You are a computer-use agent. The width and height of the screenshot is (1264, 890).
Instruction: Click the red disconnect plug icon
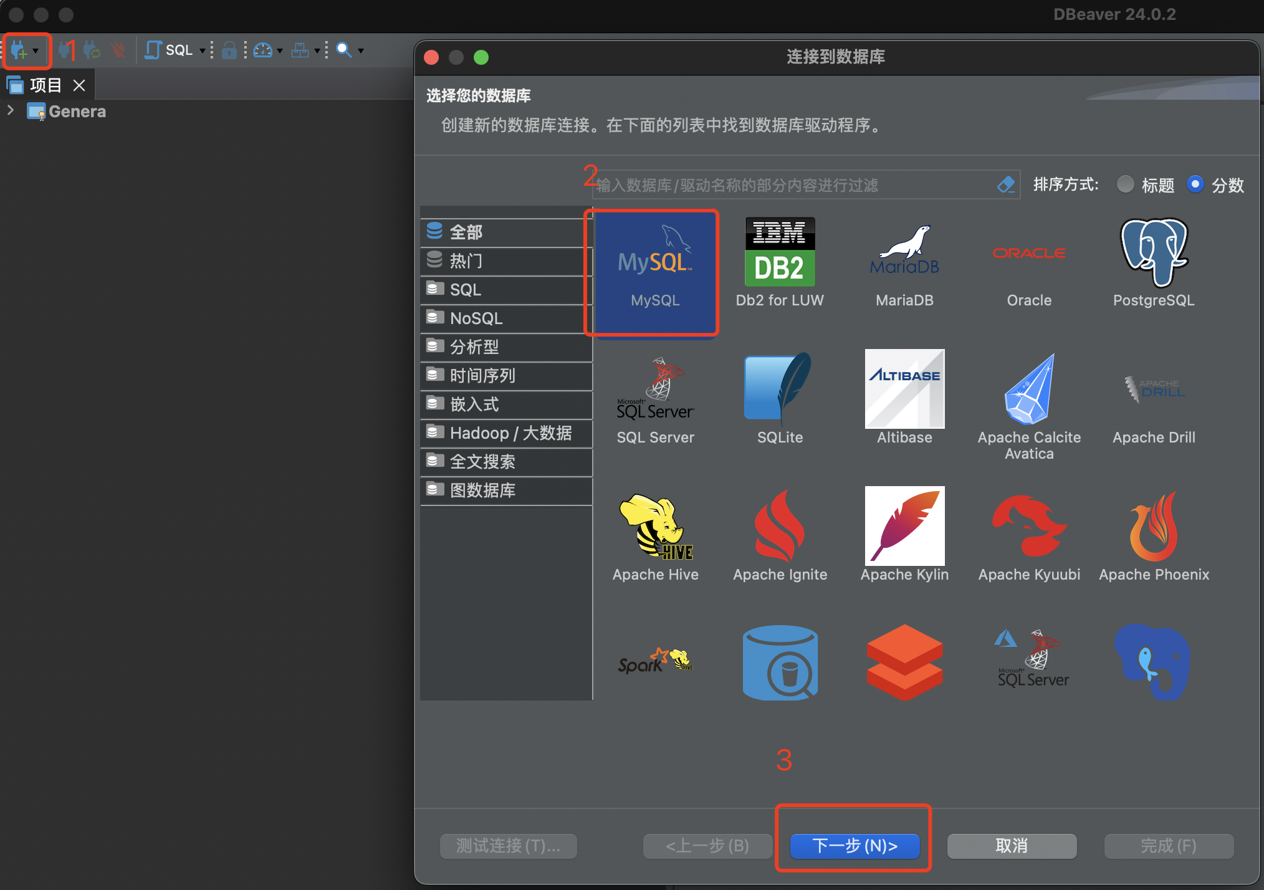(x=118, y=50)
